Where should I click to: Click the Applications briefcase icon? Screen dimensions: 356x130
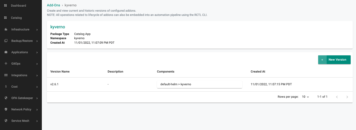(6, 52)
